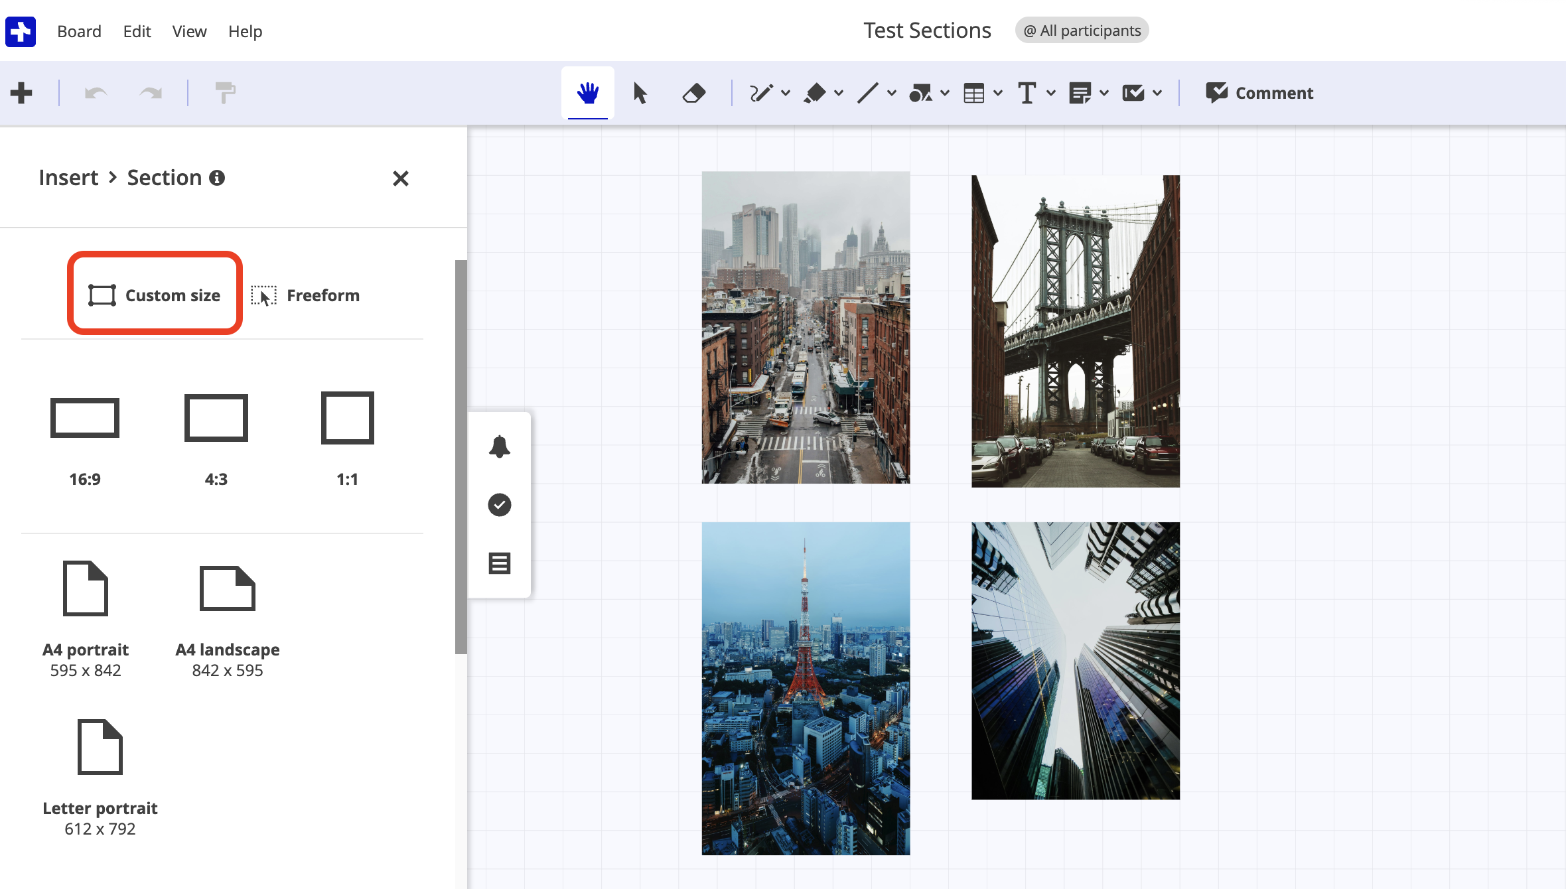Expand the table tool dropdown
Image resolution: width=1566 pixels, height=889 pixels.
pos(998,93)
